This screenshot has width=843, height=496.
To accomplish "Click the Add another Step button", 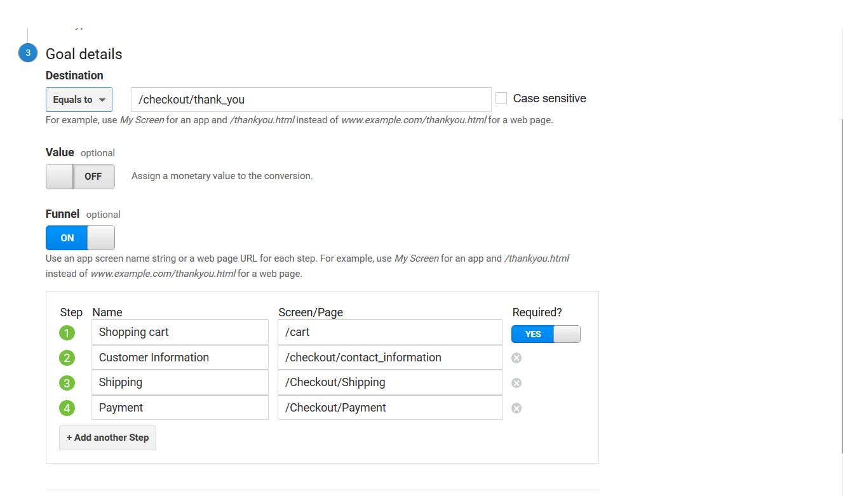I will [107, 438].
